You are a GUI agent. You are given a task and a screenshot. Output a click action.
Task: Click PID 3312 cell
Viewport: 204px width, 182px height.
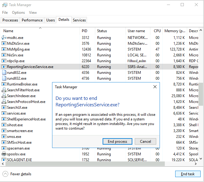click(x=85, y=37)
